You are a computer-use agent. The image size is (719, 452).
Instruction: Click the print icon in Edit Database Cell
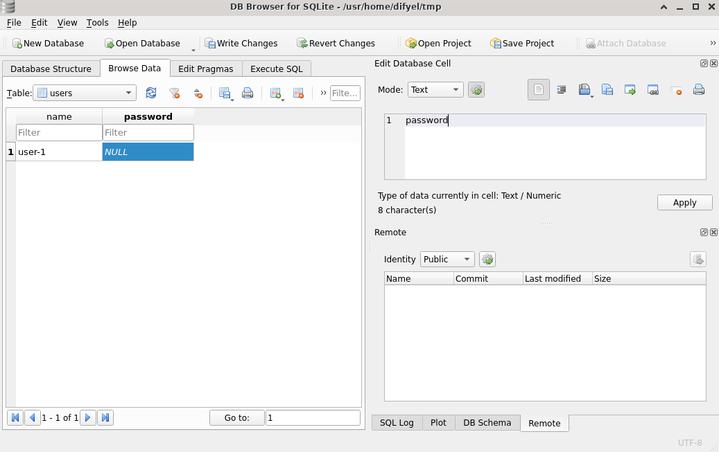click(699, 90)
